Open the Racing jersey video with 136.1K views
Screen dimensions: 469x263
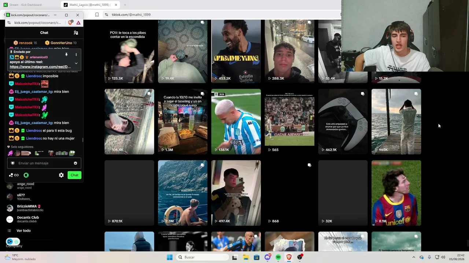[236, 122]
